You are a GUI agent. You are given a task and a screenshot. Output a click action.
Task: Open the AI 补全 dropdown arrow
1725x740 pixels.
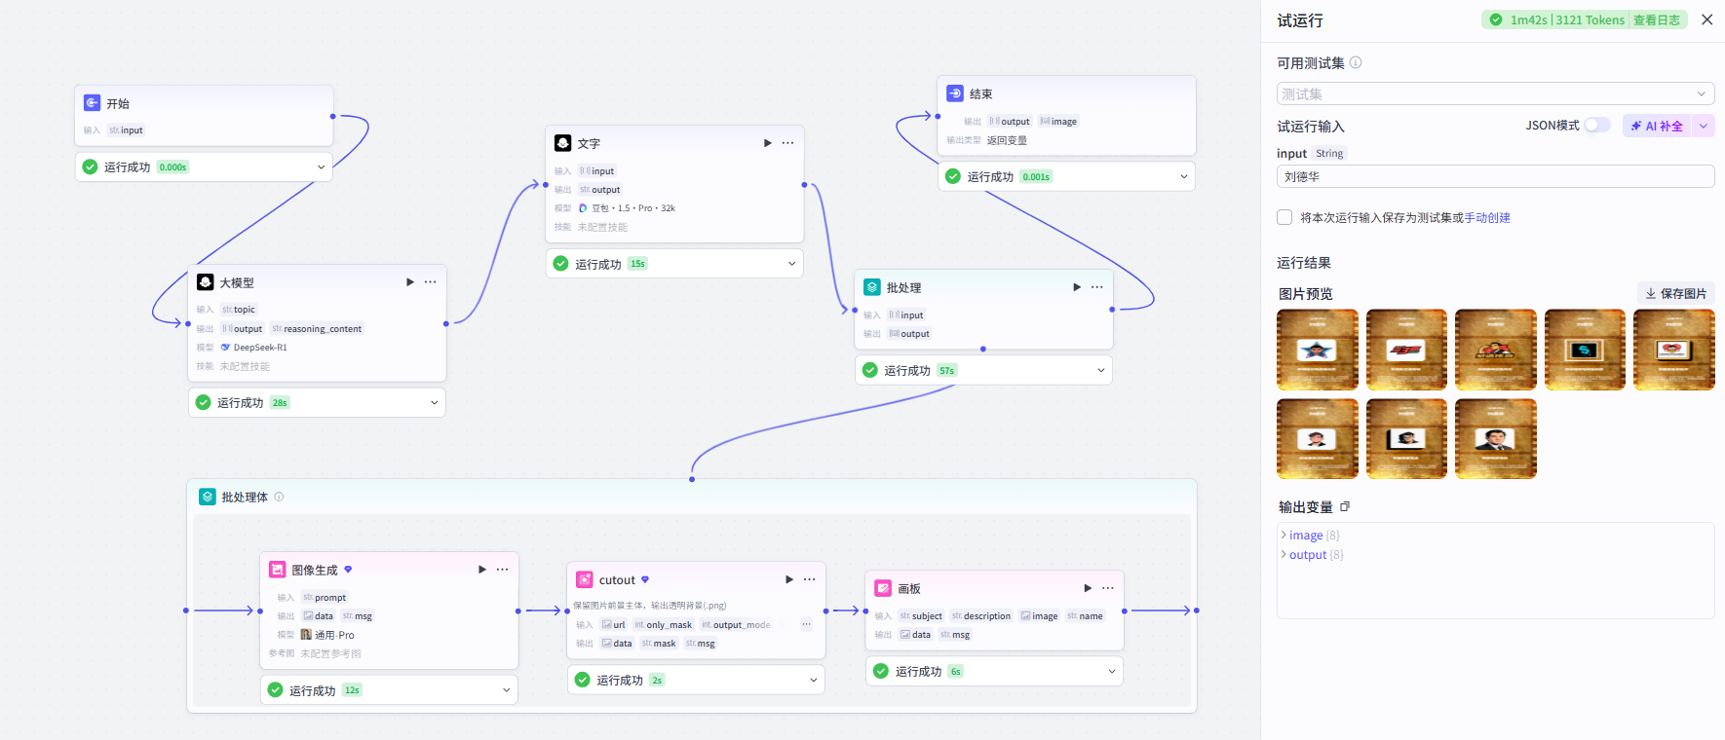1704,126
